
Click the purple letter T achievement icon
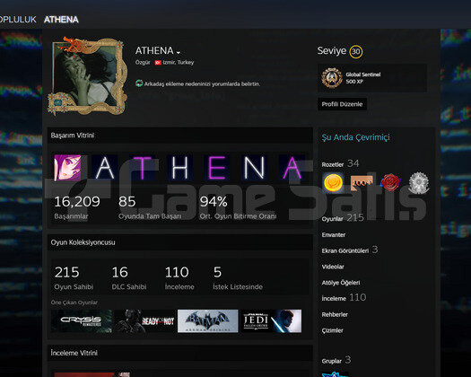pyautogui.click(x=142, y=168)
